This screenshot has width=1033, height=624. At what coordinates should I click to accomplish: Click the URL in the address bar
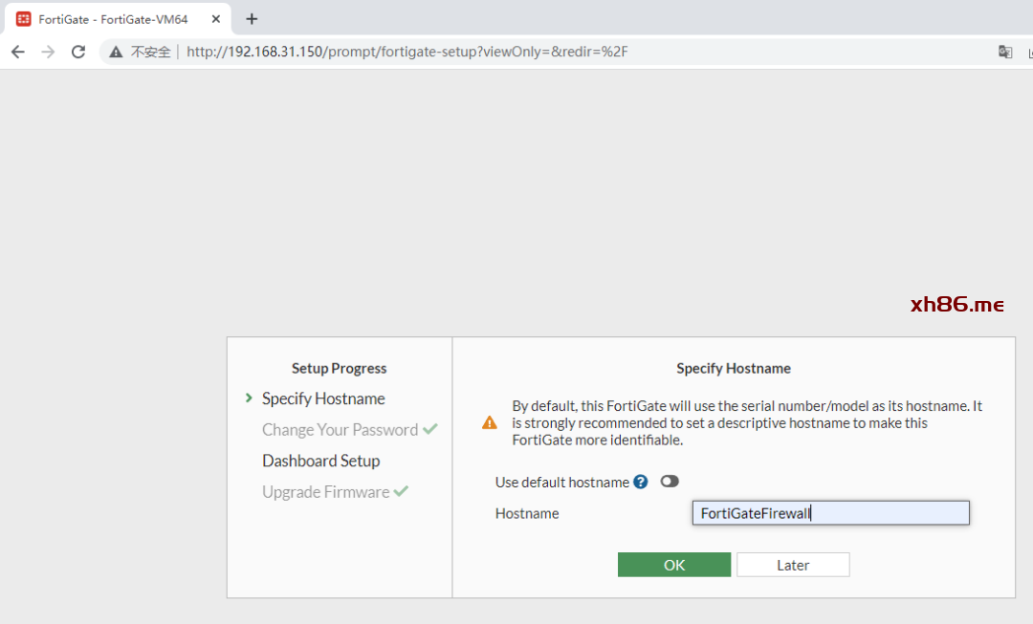coord(407,52)
